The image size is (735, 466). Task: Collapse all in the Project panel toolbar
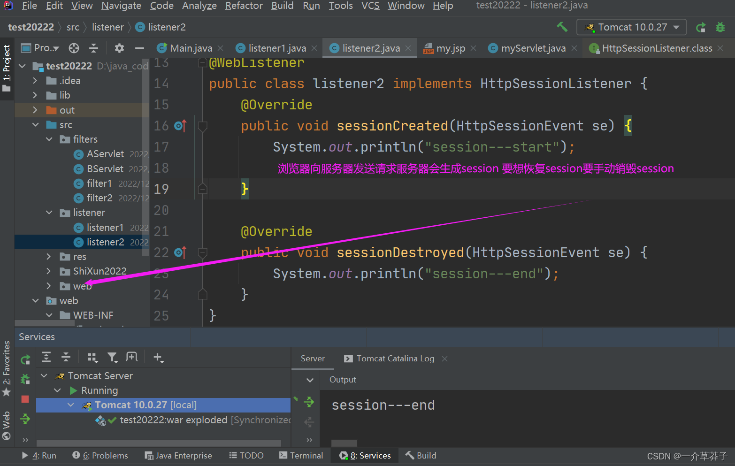93,48
